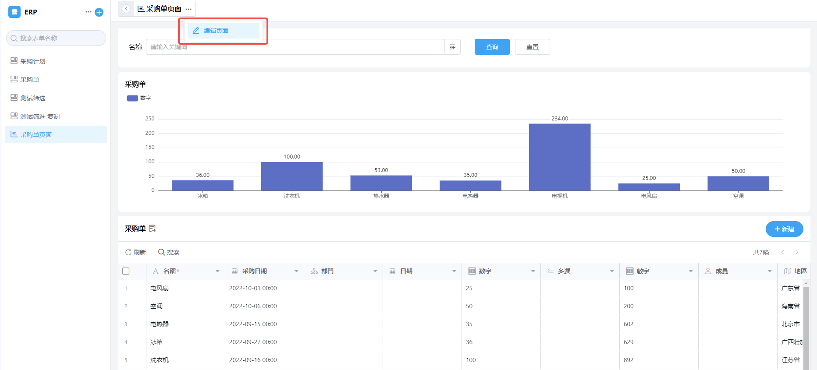Click the 查询 button
Screen dimensions: 817x370
point(492,47)
